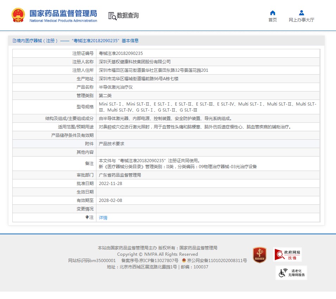Viewport: 336px width, 299px height.
Task: Click the 网上办事大厅 person icon
Action: click(x=302, y=13)
